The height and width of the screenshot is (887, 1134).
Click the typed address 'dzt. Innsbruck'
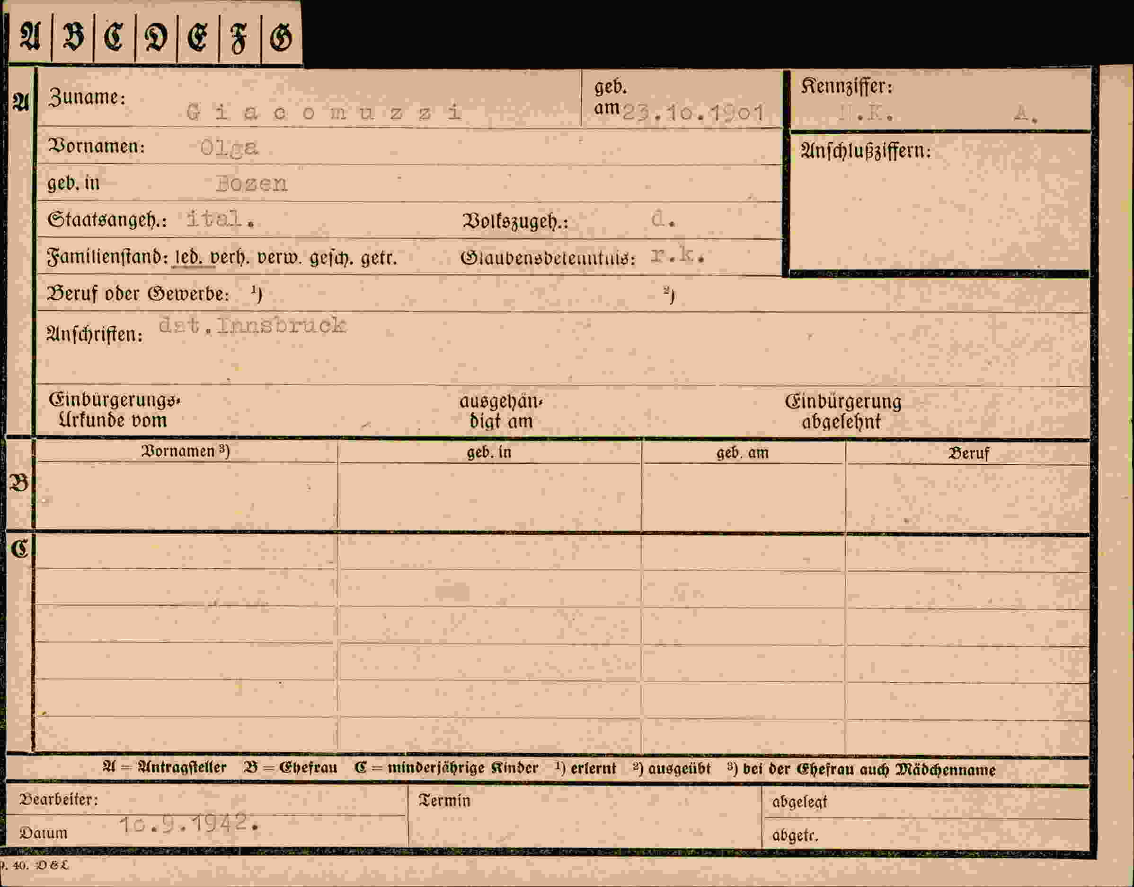[252, 325]
